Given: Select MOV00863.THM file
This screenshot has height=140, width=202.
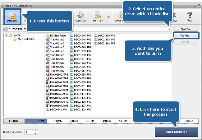Looking at the screenshot, I should pyautogui.click(x=57, y=98).
